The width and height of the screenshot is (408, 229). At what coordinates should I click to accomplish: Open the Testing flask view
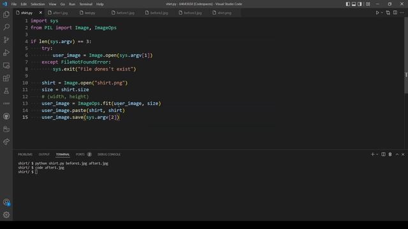[6, 91]
